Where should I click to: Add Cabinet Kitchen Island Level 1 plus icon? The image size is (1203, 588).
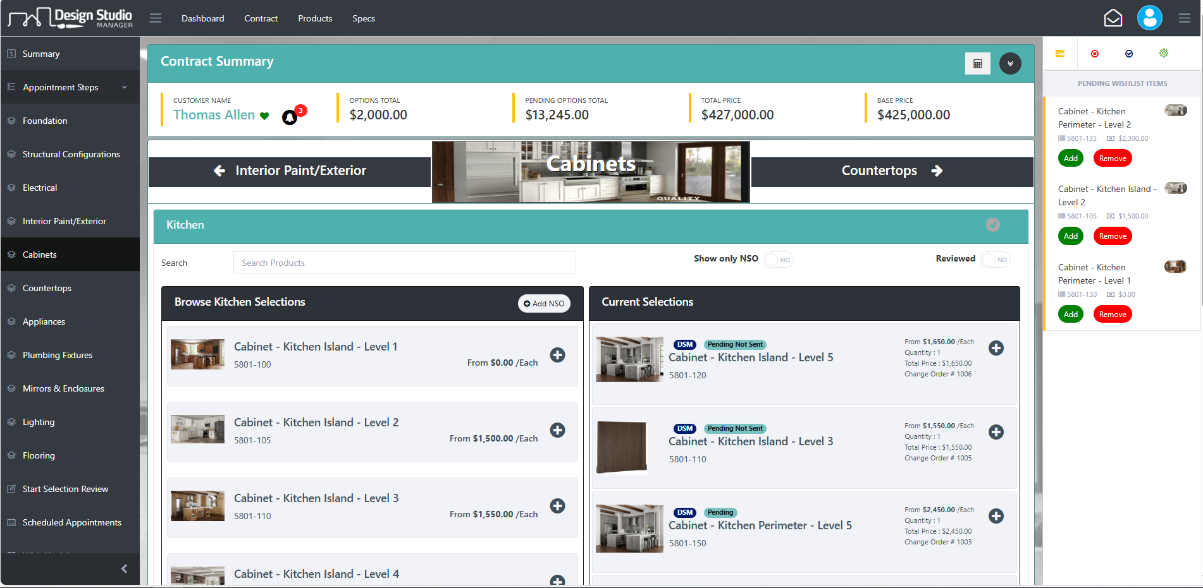coord(557,355)
